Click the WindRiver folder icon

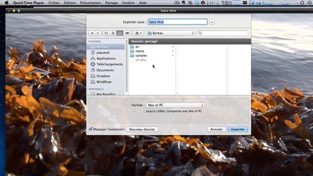click(x=93, y=82)
